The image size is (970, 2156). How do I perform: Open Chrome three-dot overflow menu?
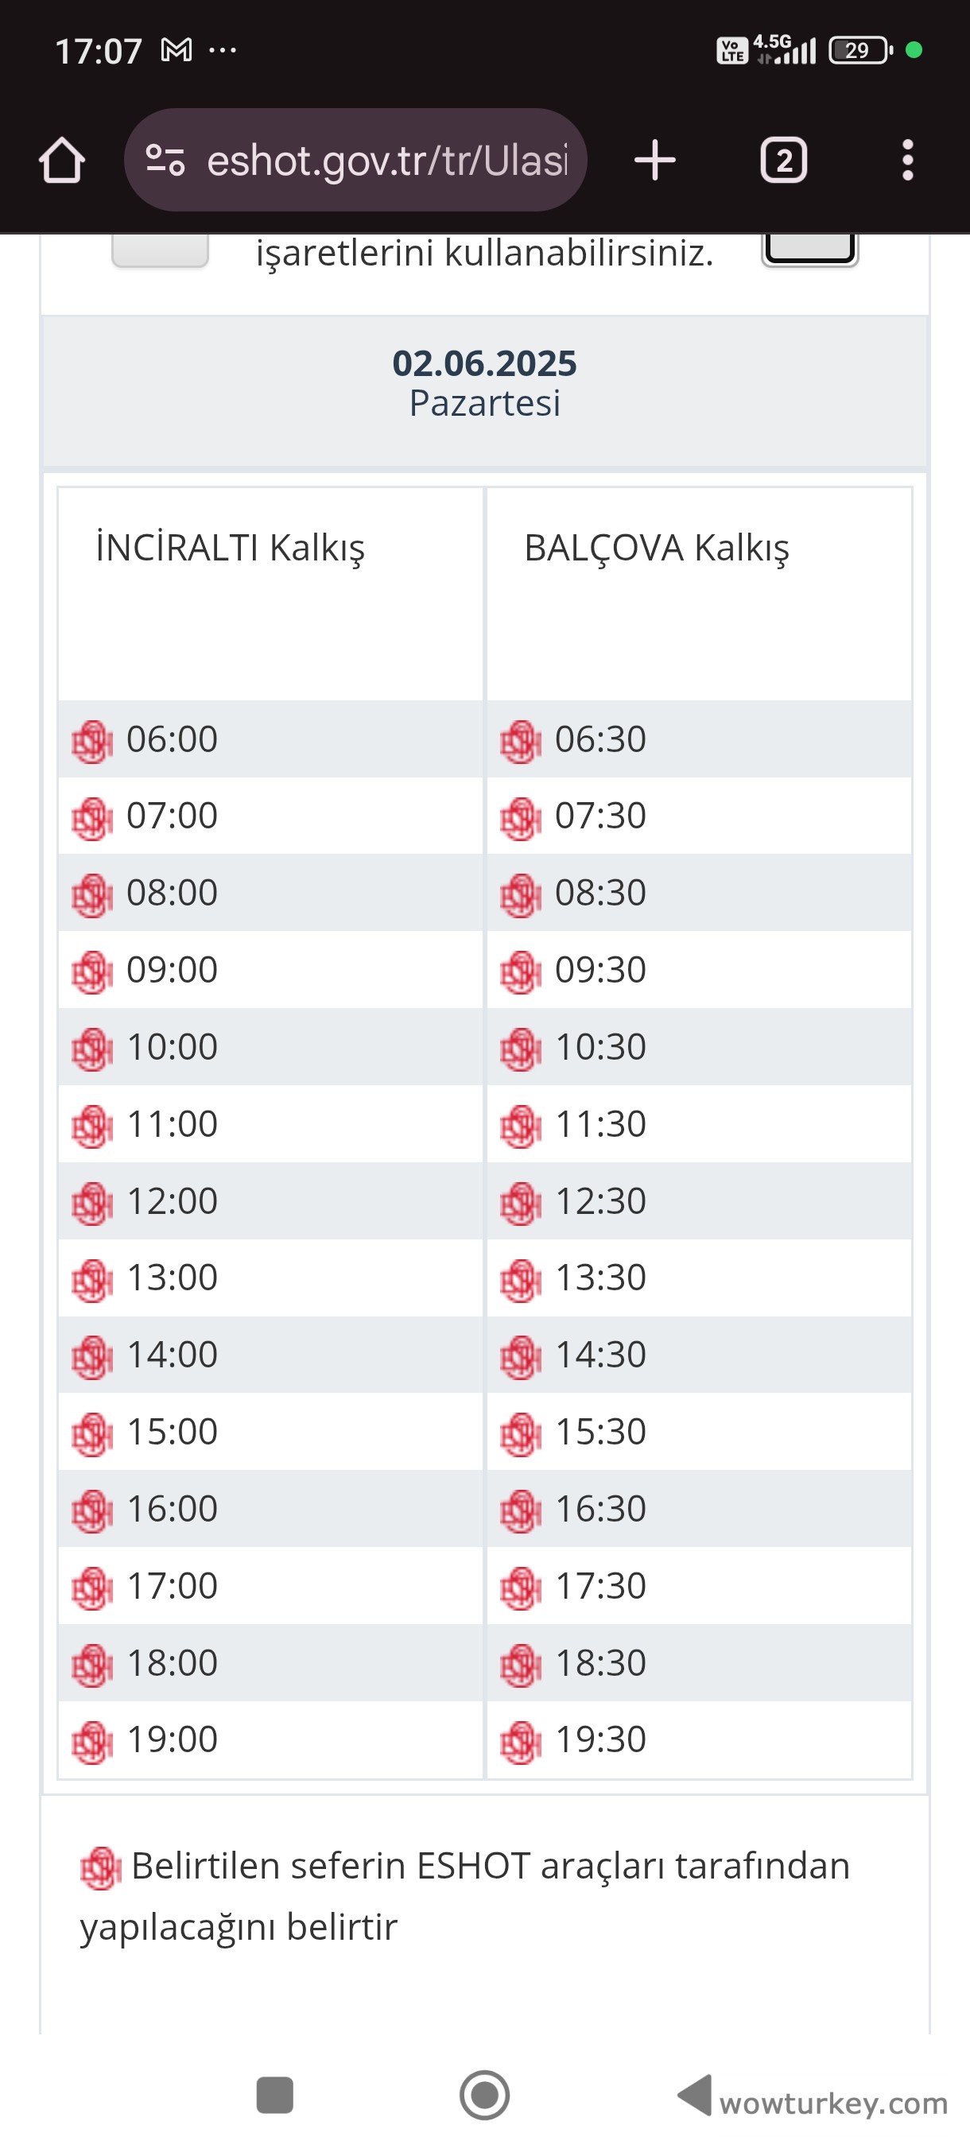click(x=907, y=160)
